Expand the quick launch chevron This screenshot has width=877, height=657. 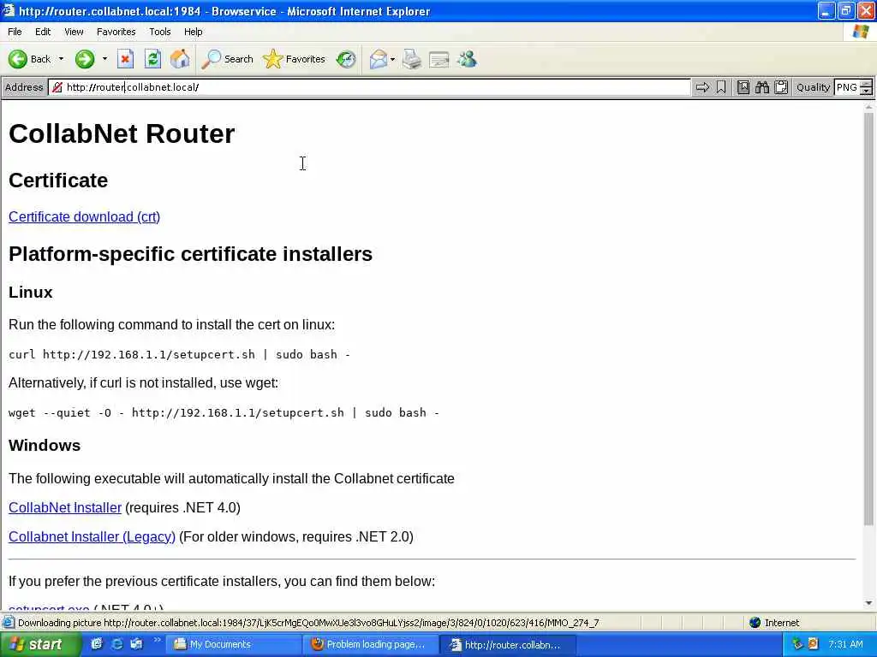point(158,640)
